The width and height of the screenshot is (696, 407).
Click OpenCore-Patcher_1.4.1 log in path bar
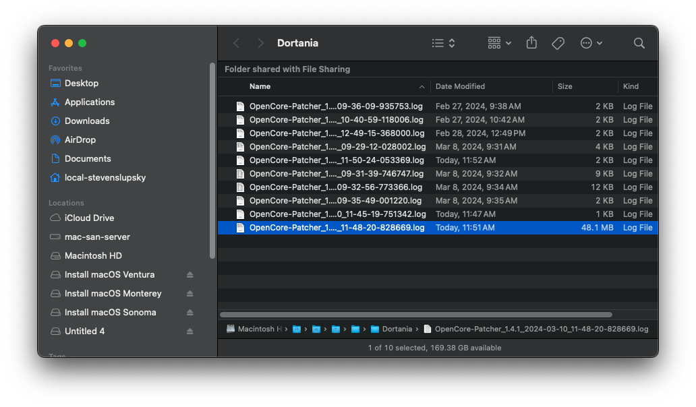click(x=536, y=329)
